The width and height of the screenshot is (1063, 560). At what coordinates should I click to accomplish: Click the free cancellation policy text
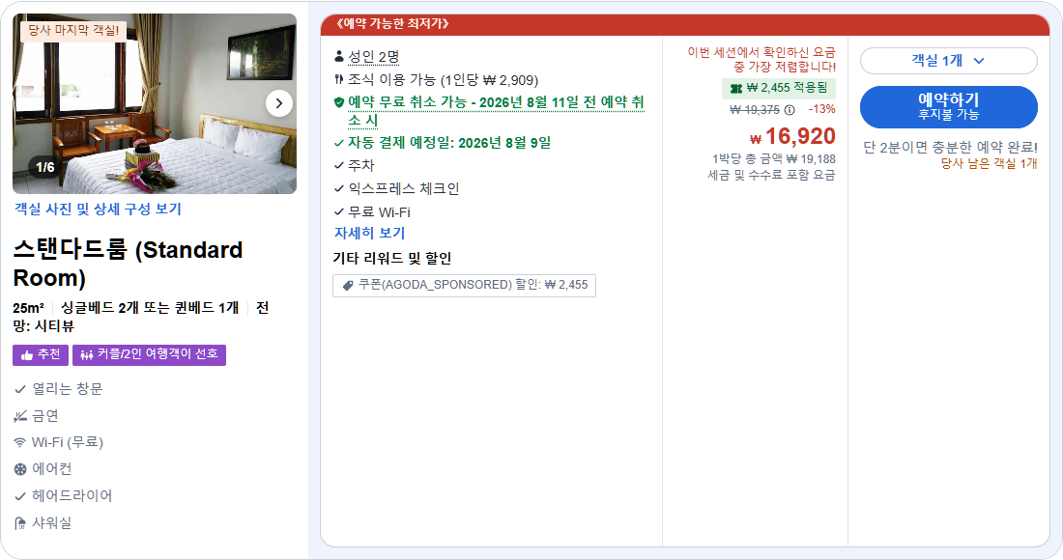(496, 111)
